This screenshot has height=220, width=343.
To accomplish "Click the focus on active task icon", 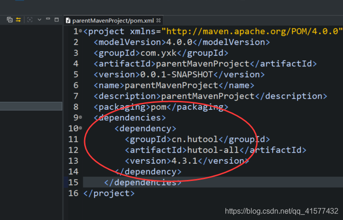I will coord(30,20).
